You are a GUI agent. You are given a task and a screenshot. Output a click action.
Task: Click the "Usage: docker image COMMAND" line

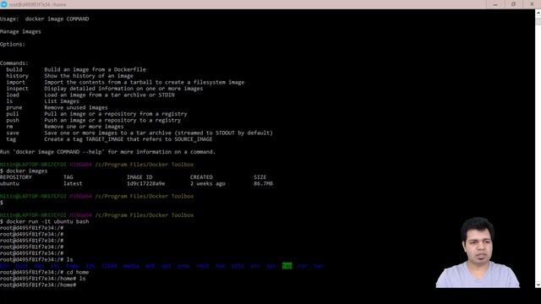[45, 19]
